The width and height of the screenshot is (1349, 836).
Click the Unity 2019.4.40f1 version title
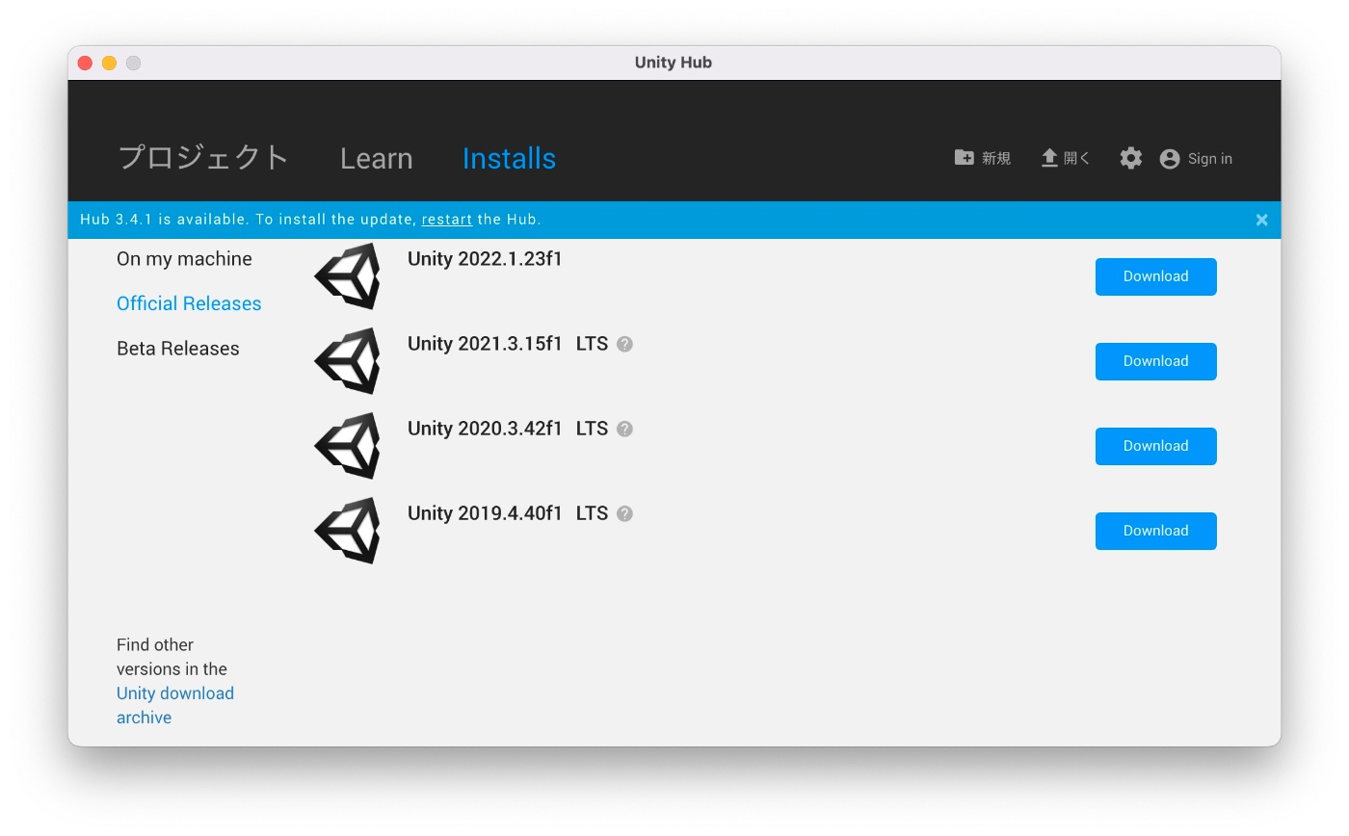tap(485, 513)
